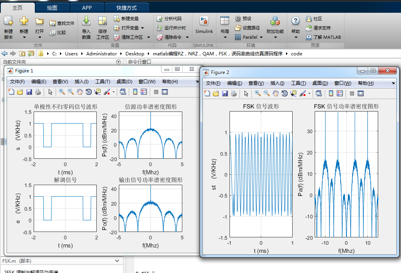Image resolution: width=401 pixels, height=273 pixels.
Task: Click Data Cursor icon in Figure 1 toolbar
Action: click(97, 92)
